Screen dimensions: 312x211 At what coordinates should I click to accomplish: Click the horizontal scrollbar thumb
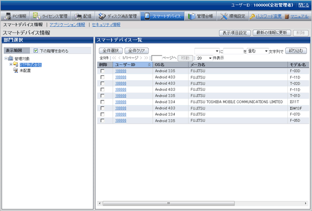[x=168, y=203]
